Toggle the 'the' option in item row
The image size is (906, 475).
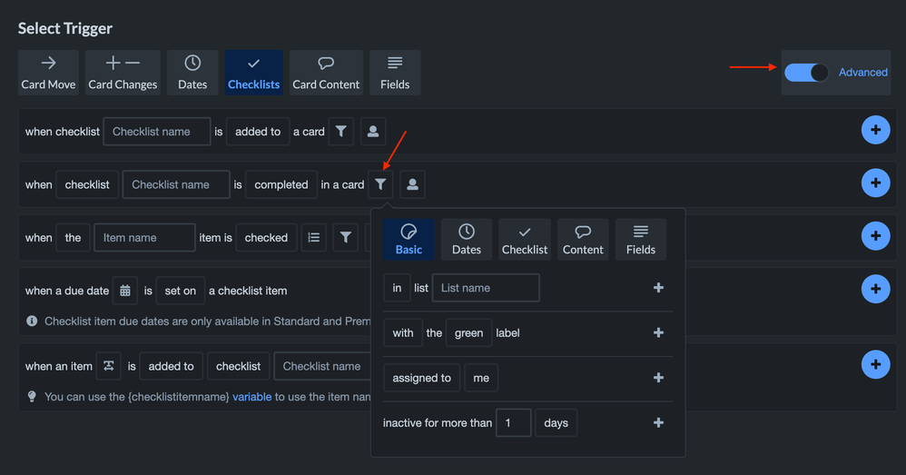tap(73, 238)
